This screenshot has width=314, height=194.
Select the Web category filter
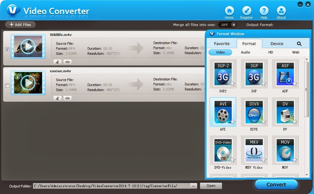[x=295, y=52]
